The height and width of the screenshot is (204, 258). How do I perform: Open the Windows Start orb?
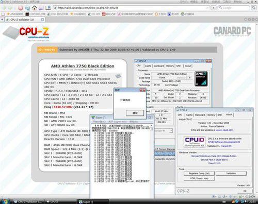coord(5,201)
